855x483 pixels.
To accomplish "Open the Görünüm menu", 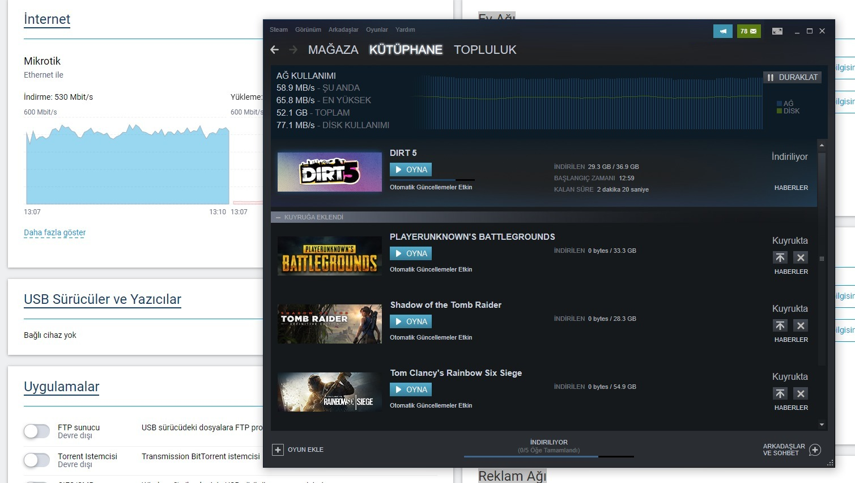I will [308, 29].
